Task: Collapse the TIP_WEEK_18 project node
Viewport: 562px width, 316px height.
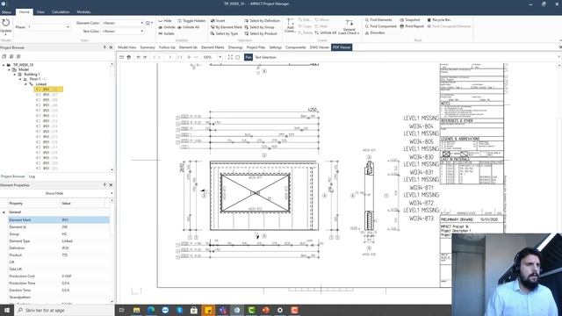Action: pos(4,65)
